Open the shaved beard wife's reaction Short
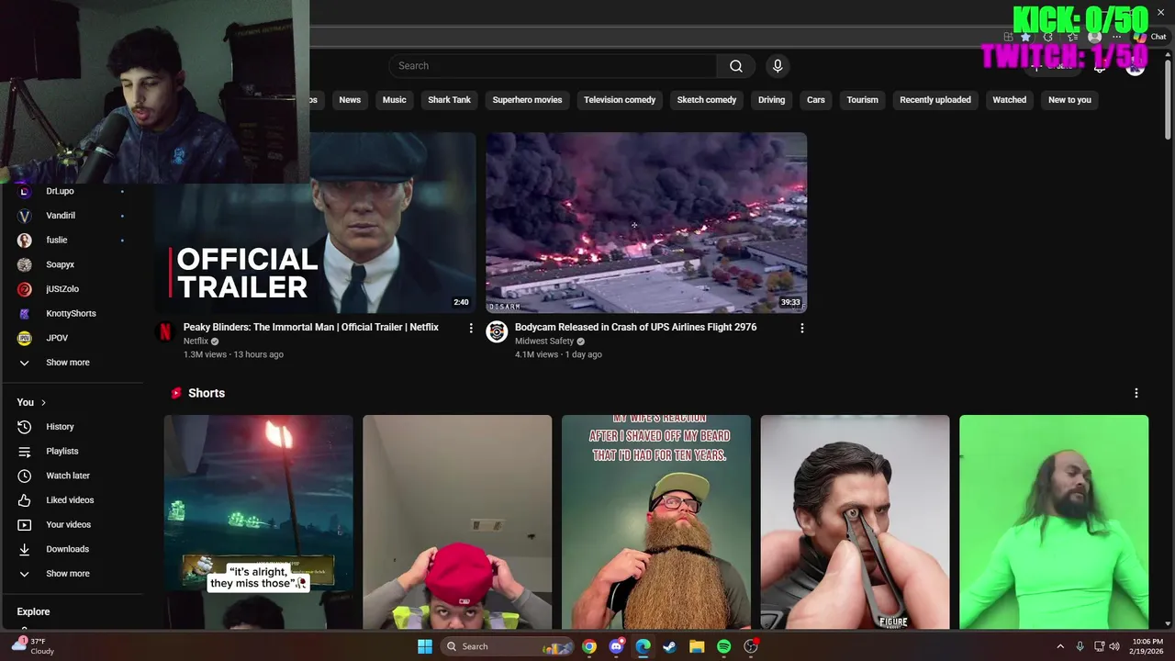 (656, 522)
